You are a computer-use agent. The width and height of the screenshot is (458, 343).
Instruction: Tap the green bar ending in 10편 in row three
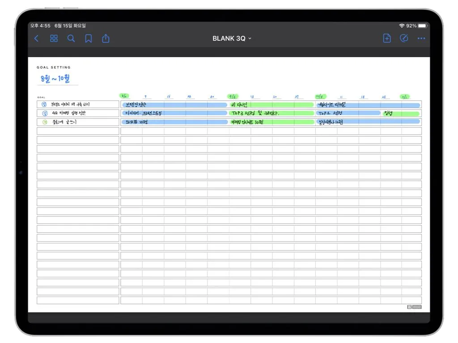tap(271, 122)
